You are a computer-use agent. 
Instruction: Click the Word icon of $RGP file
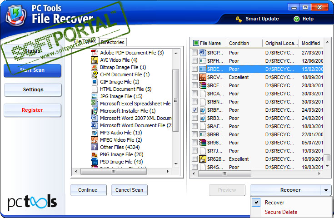click(202, 53)
